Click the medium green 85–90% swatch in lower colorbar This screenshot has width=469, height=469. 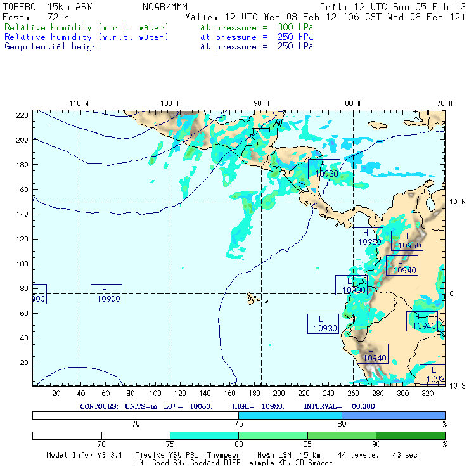pos(342,435)
